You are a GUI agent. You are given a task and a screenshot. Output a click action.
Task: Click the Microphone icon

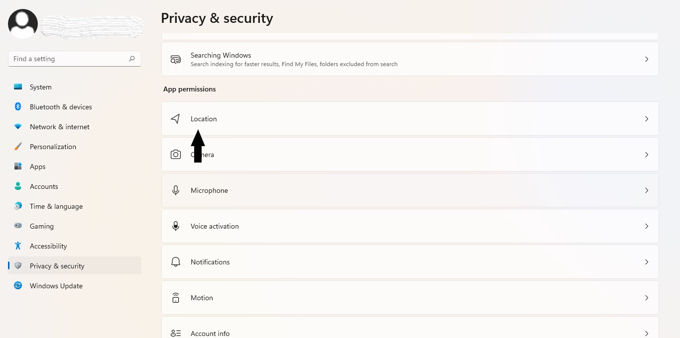point(176,190)
